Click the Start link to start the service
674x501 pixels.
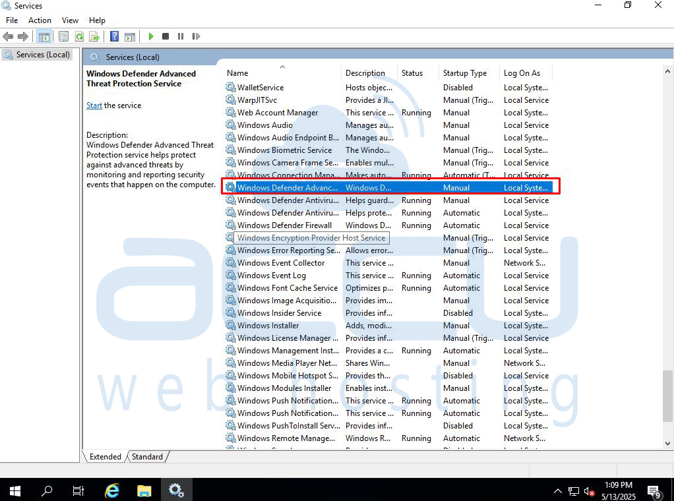click(x=94, y=105)
